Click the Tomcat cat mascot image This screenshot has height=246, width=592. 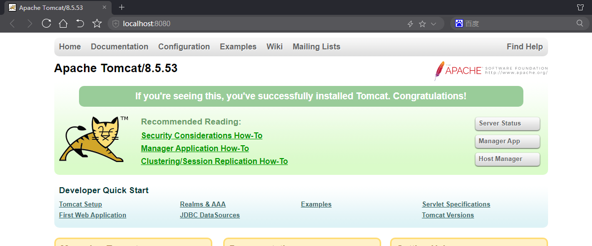(94, 139)
